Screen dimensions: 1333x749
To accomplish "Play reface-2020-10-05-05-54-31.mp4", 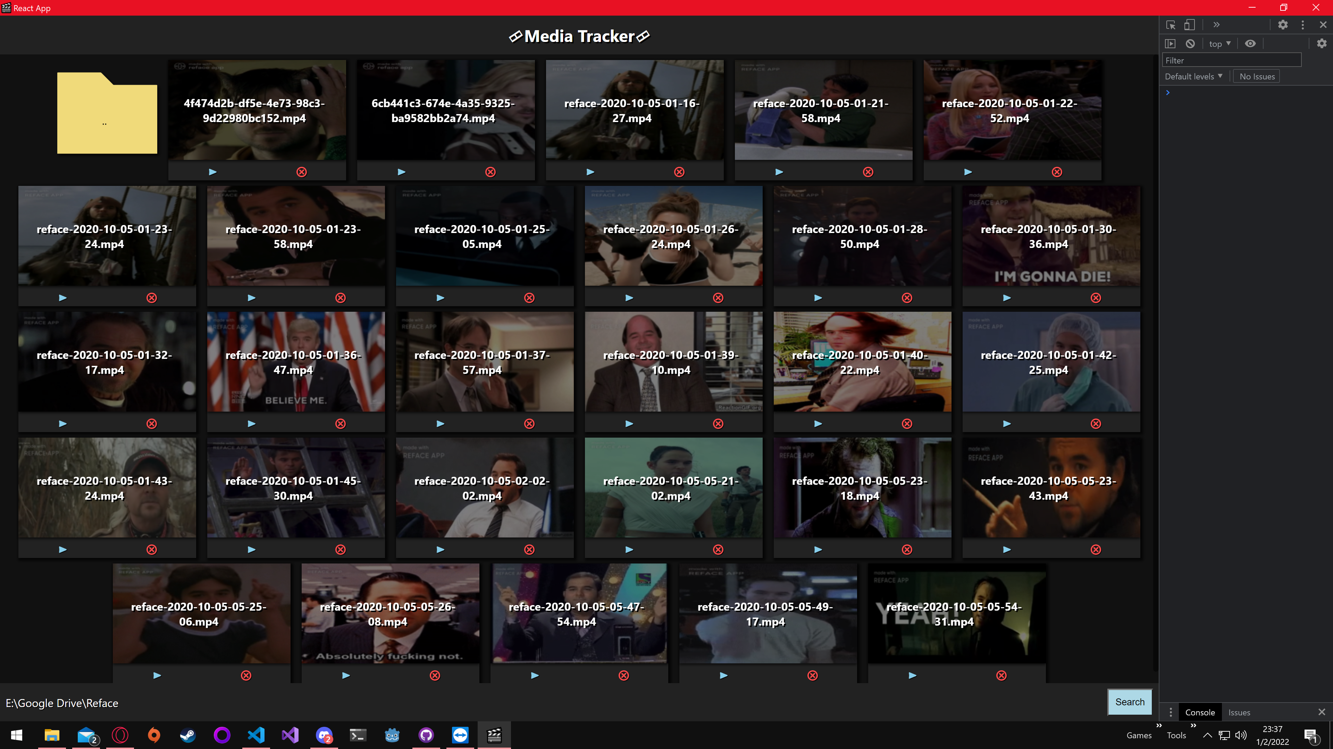I will [913, 675].
